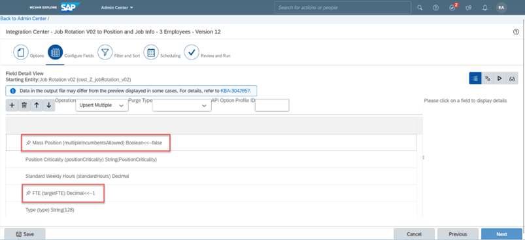Screen dimensions: 525x240
Task: Click the page help icon beside title
Action: [x=516, y=32]
